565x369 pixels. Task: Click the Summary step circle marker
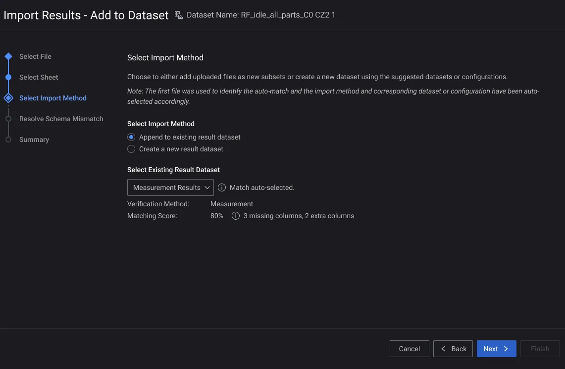click(x=8, y=139)
